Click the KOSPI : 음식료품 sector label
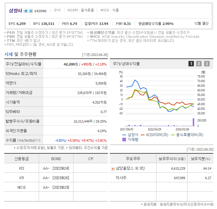This screenshot has height=209, width=217. coord(81,10)
